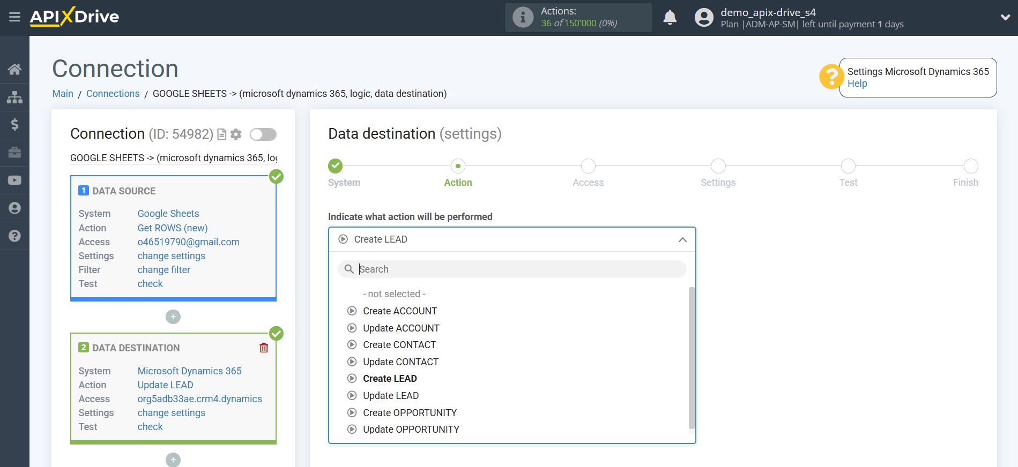Select Update CONTACT option
Screen dimensions: 1018x467
point(400,362)
